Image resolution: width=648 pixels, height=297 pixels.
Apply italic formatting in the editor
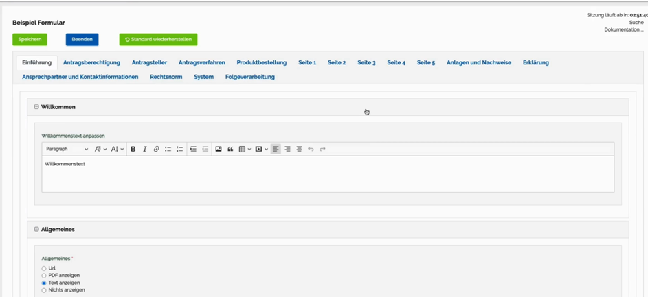(144, 149)
